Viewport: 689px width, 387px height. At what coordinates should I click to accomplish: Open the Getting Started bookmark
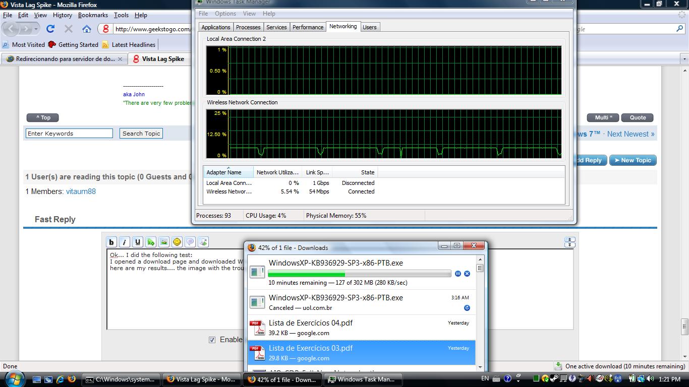tap(73, 45)
